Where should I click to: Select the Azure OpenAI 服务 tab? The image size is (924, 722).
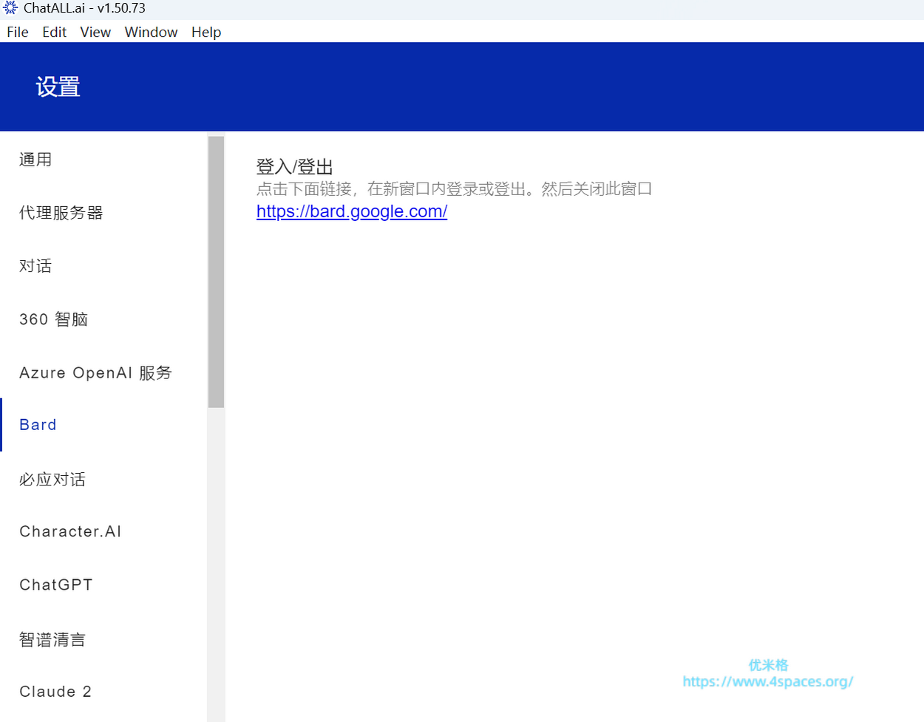tap(95, 372)
